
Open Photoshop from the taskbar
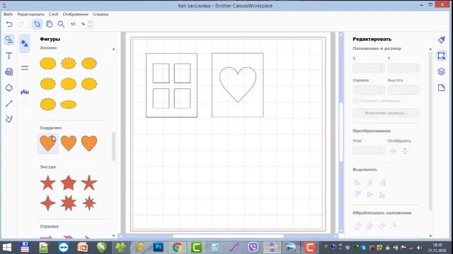[158, 247]
